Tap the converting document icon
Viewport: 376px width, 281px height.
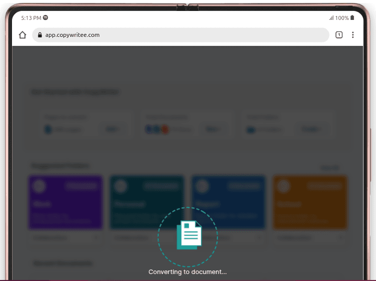189,235
